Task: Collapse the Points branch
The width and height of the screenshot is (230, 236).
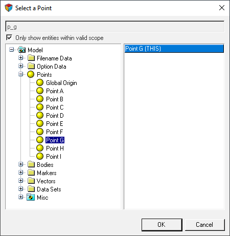Action: pos(21,74)
